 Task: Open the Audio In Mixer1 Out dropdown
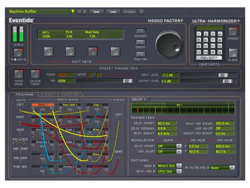179,166
